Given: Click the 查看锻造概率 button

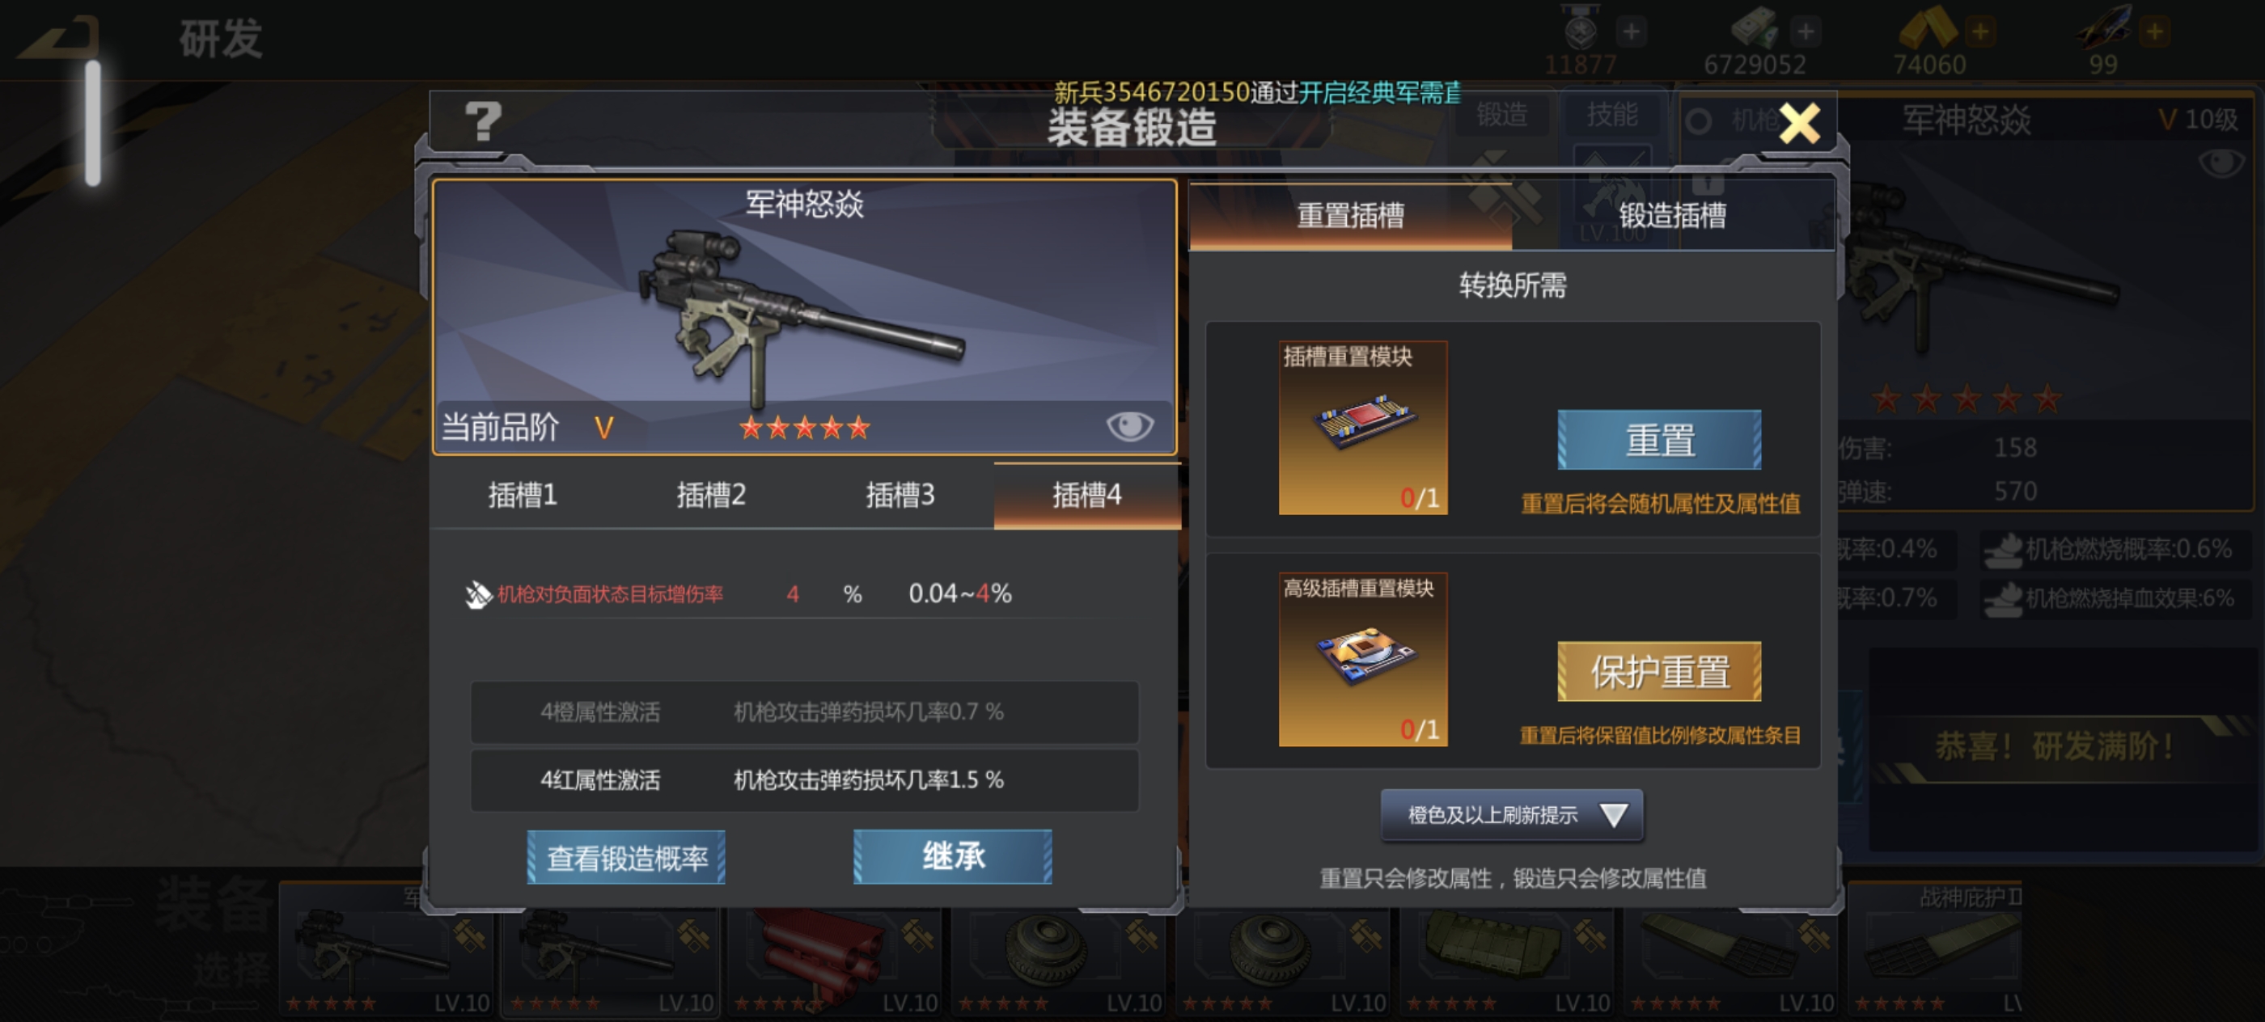Looking at the screenshot, I should [x=626, y=857].
